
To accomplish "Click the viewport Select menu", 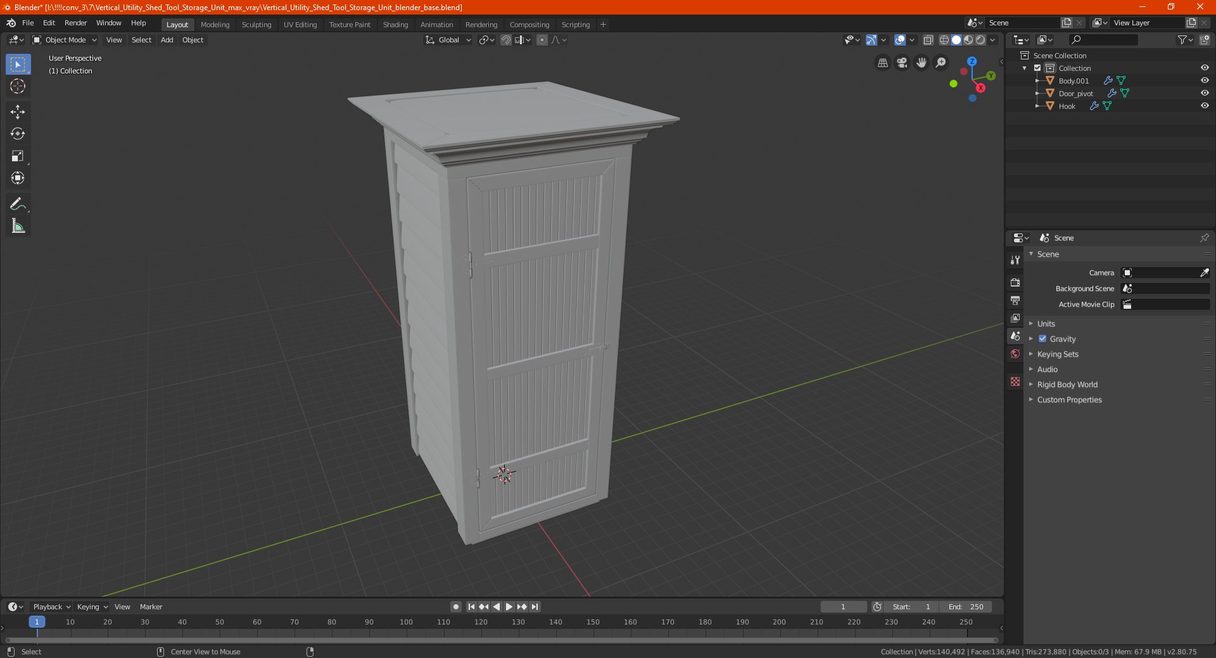I will (x=141, y=40).
